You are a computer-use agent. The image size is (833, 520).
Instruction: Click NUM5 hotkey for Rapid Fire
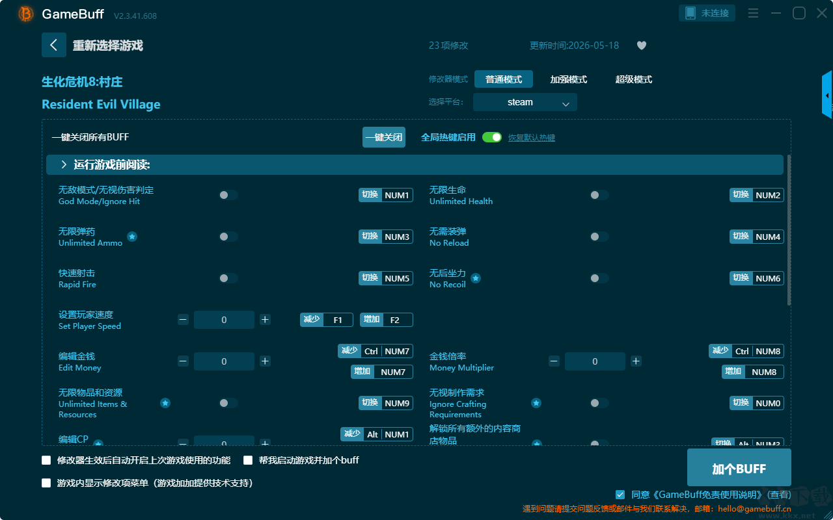[x=386, y=278]
